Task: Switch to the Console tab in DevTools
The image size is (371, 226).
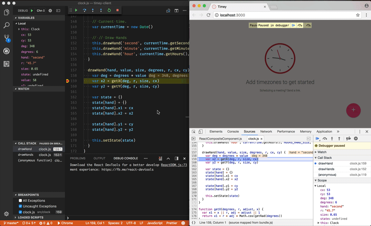Action: [233, 131]
